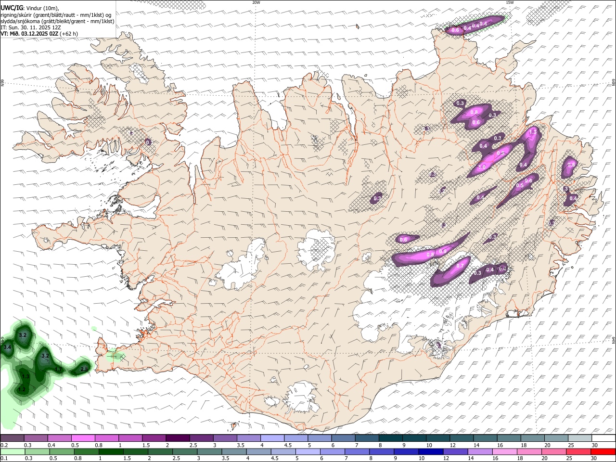The height and width of the screenshot is (462, 616).
Task: Click the 'Vindur (10m)' wind label
Action: point(42,8)
